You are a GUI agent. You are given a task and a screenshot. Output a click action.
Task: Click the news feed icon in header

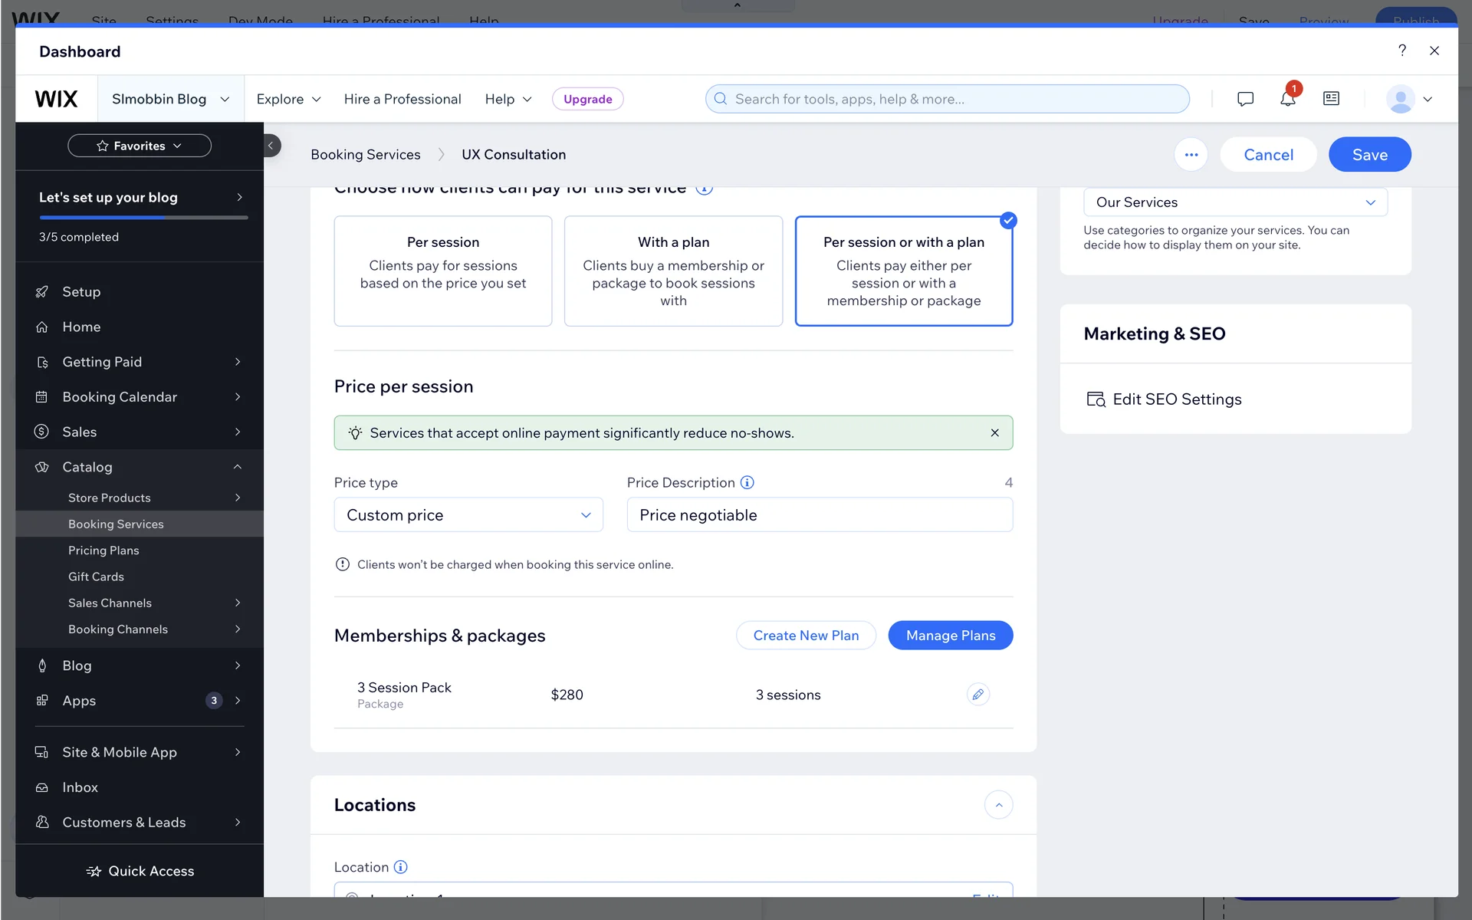(1331, 99)
